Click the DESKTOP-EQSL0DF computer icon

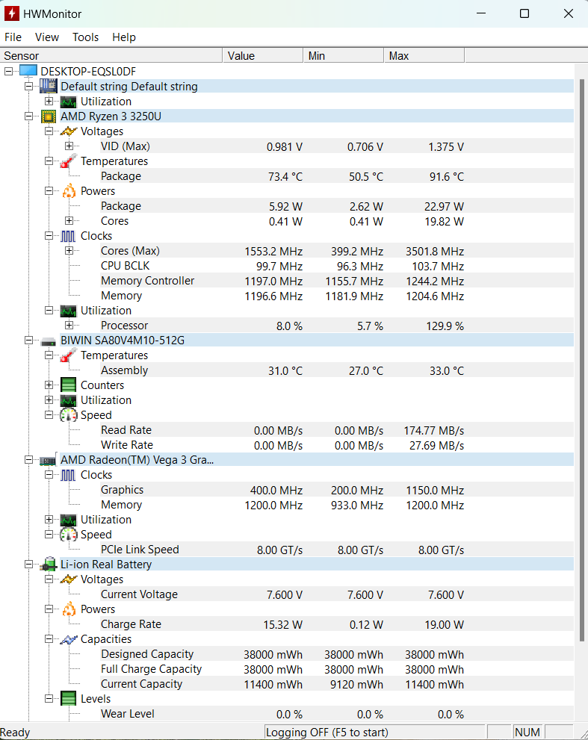tap(28, 71)
